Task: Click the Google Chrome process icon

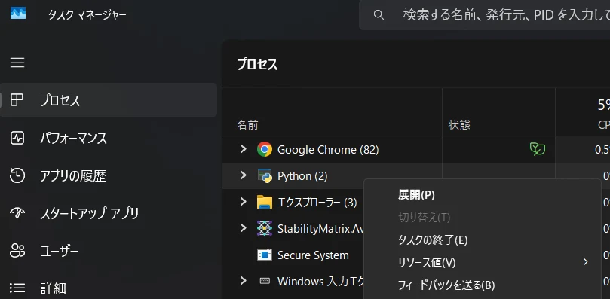Action: 265,149
